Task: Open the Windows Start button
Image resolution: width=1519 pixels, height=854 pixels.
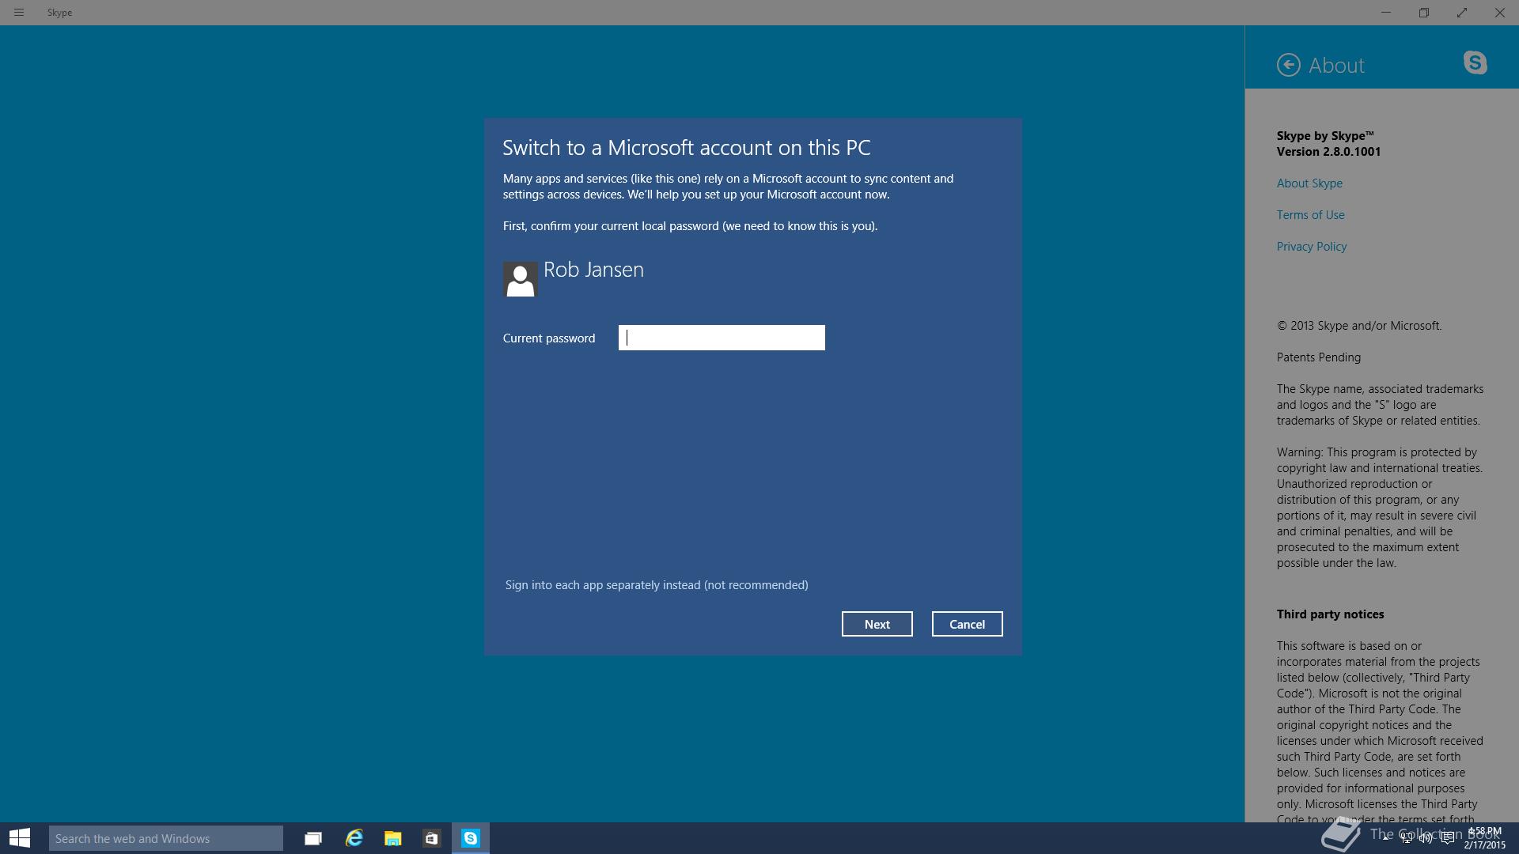Action: point(20,838)
